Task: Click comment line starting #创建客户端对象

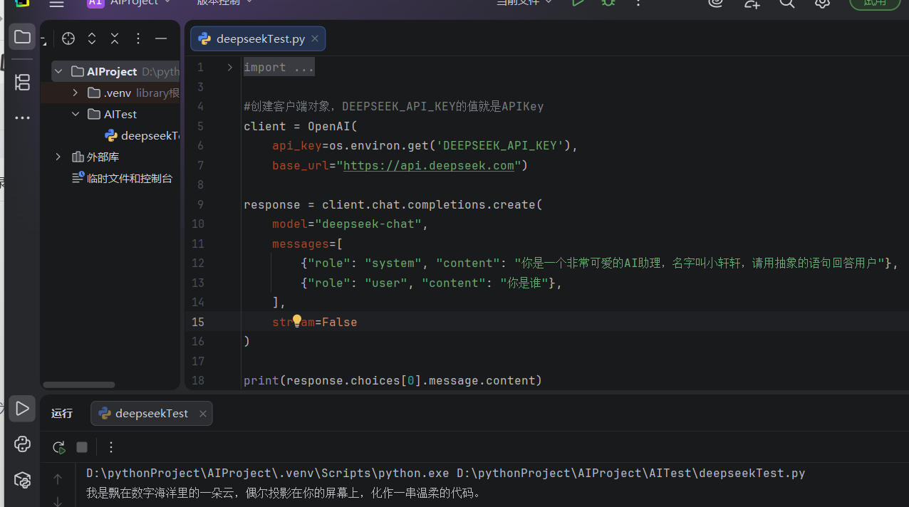Action: [x=393, y=106]
